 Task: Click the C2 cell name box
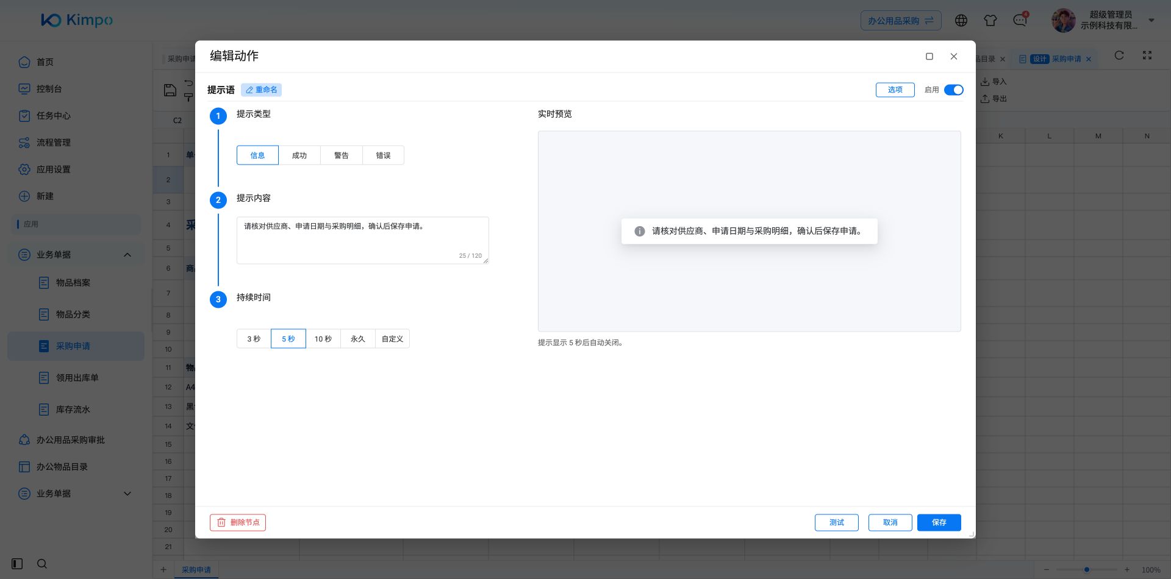177,121
